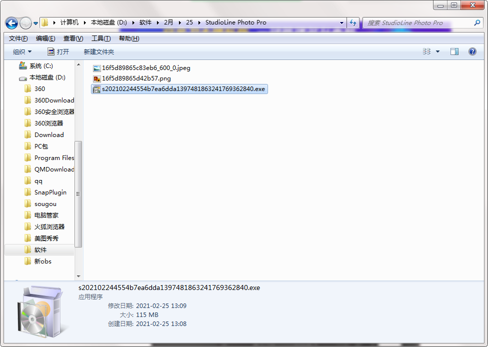
Task: Open the PC包 folder in tree
Action: pos(36,146)
